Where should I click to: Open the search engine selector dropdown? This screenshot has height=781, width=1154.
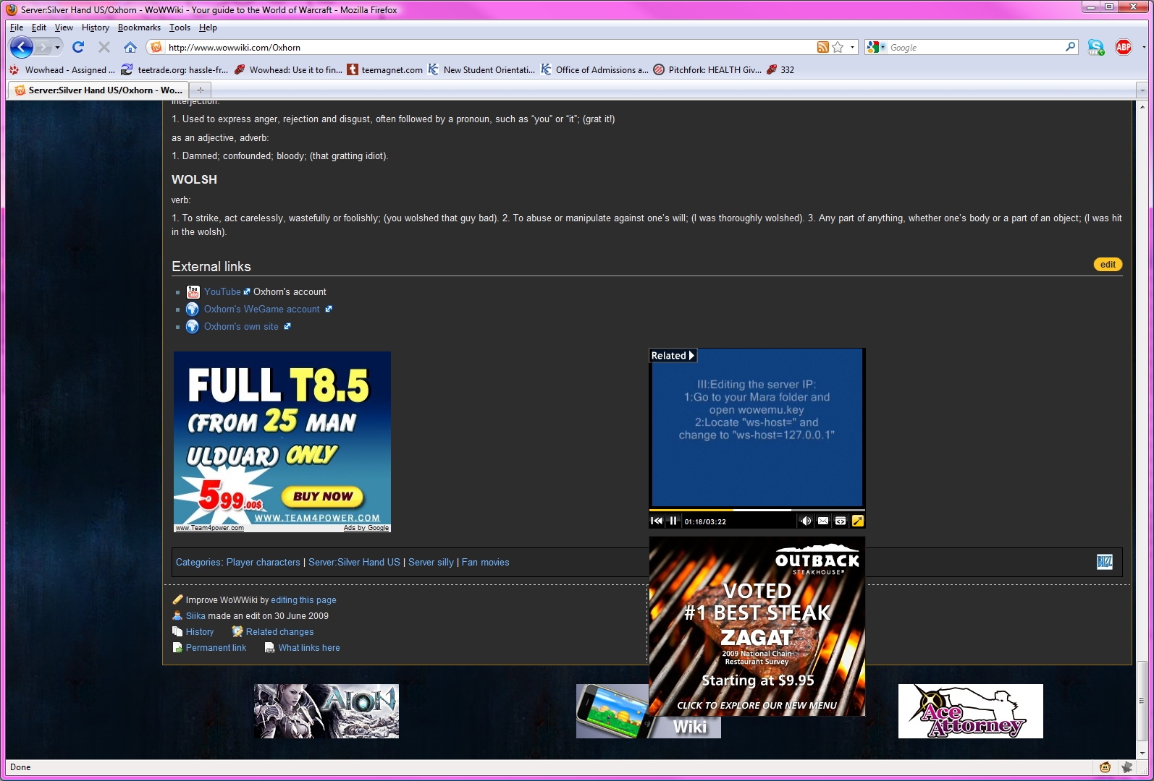tap(876, 48)
